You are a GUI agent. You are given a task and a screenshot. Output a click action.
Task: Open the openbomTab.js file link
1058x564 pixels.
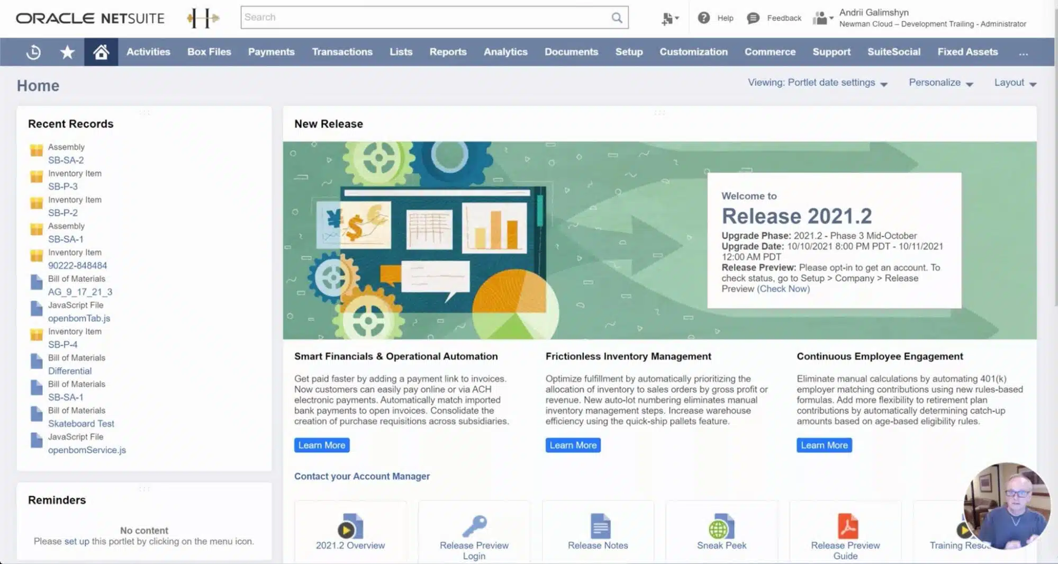click(x=79, y=318)
